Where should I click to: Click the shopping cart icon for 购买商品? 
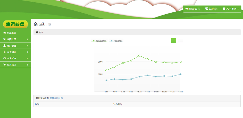[x=5, y=65]
